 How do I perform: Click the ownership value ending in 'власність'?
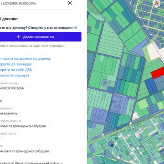[9, 113]
